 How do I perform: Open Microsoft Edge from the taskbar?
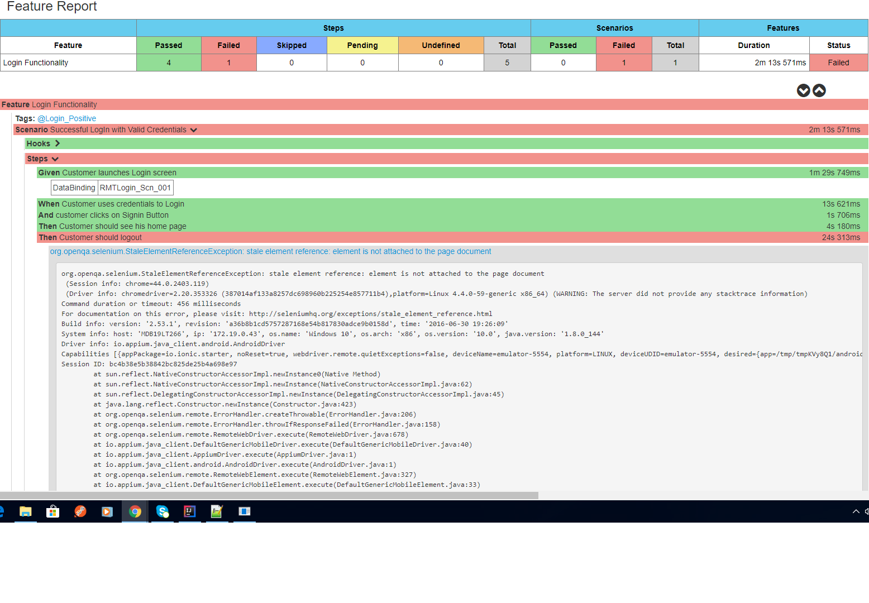coord(2,512)
